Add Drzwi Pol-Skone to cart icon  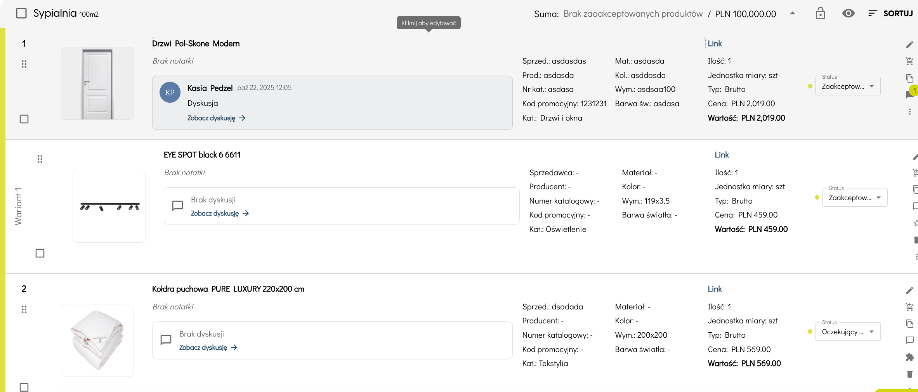click(909, 61)
